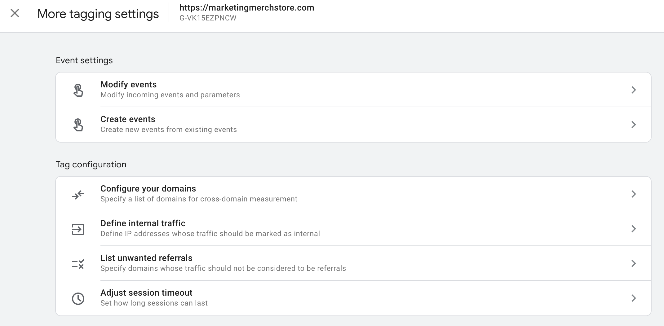Click the list-with-x icon for List unwanted referrals
664x326 pixels.
[78, 264]
